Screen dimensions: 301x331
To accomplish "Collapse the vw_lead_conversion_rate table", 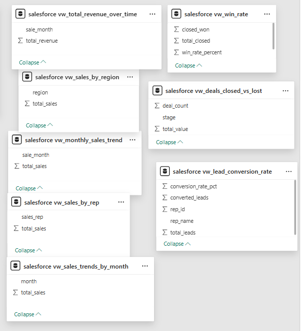I will [177, 244].
